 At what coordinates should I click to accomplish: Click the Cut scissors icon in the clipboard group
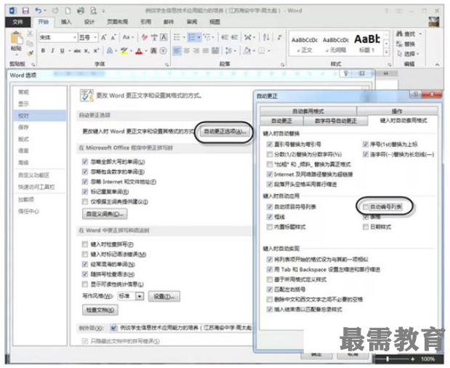pyautogui.click(x=30, y=34)
